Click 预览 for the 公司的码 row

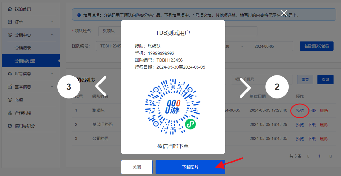tap(300, 139)
